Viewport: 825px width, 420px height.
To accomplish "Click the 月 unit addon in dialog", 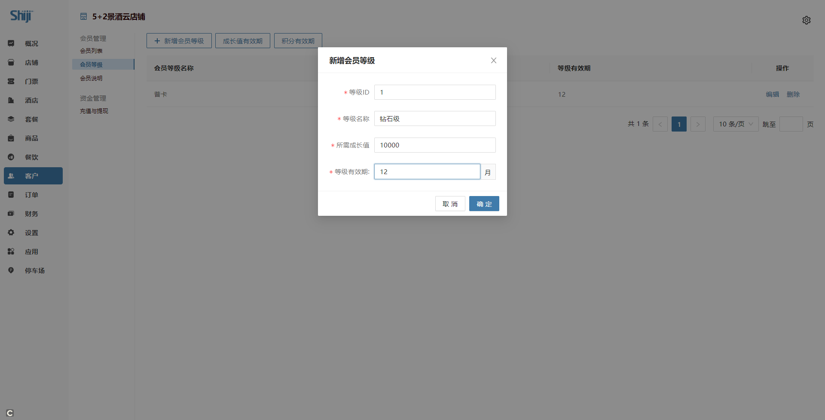I will [x=488, y=172].
